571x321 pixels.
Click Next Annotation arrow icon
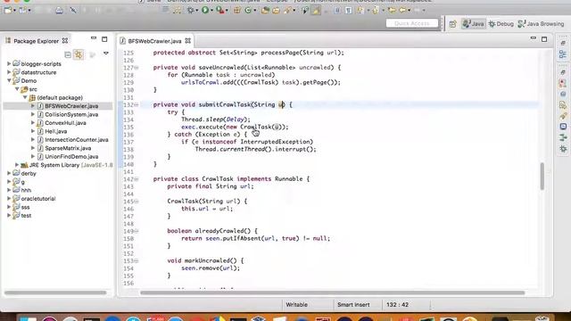click(x=360, y=10)
